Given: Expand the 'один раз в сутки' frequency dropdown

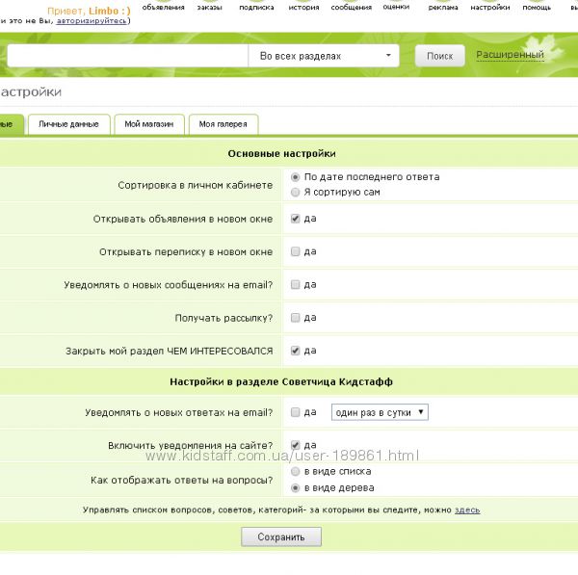Looking at the screenshot, I should [380, 412].
